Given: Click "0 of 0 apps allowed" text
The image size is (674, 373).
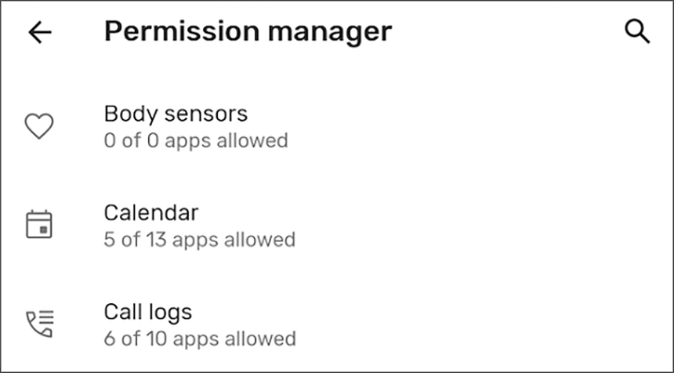Looking at the screenshot, I should coord(196,141).
